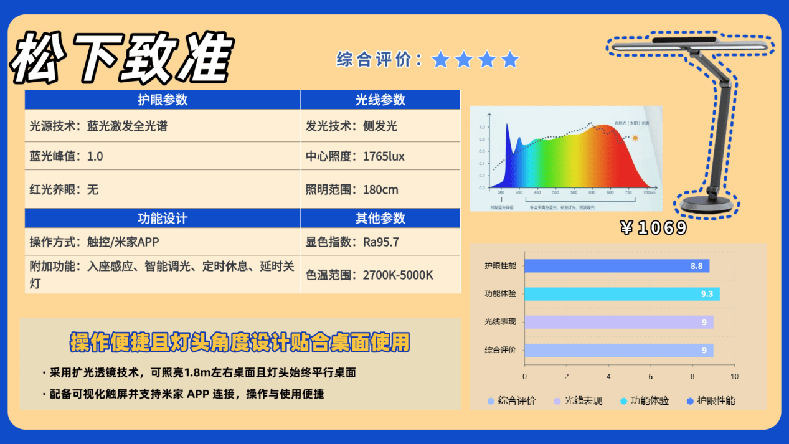Click the 护眼性能 bar showing 8.8
789x444 pixels.
pos(617,266)
